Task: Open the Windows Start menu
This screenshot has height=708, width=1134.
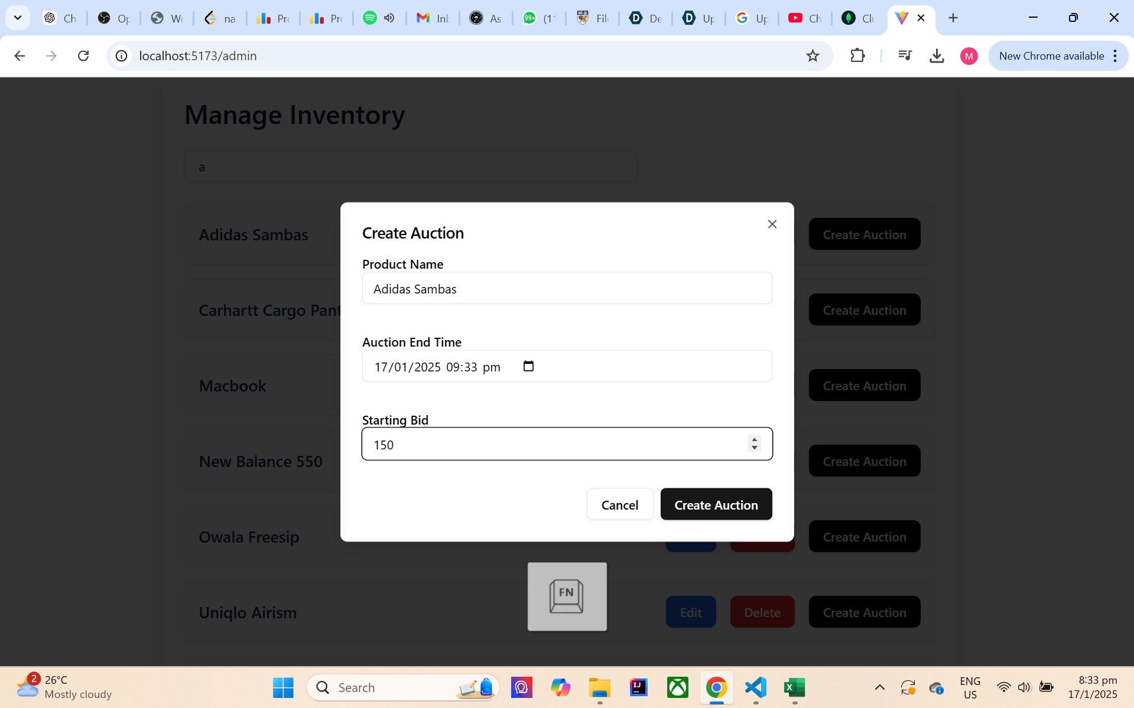Action: [x=283, y=687]
